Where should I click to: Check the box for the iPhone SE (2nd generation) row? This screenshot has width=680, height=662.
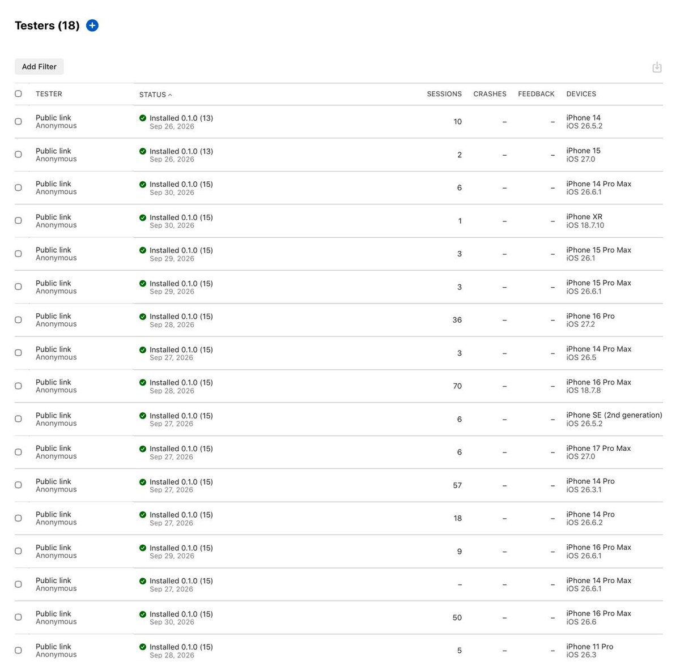tap(18, 419)
